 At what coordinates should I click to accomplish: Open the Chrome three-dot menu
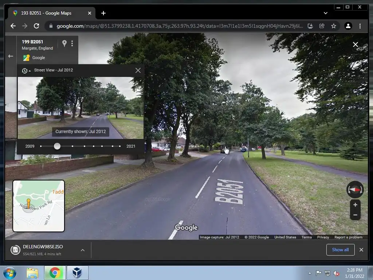[360, 26]
